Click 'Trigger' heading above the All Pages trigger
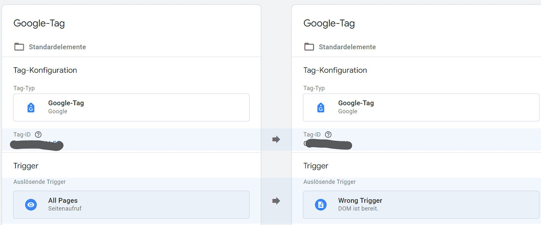This screenshot has width=541, height=225. pyautogui.click(x=26, y=166)
